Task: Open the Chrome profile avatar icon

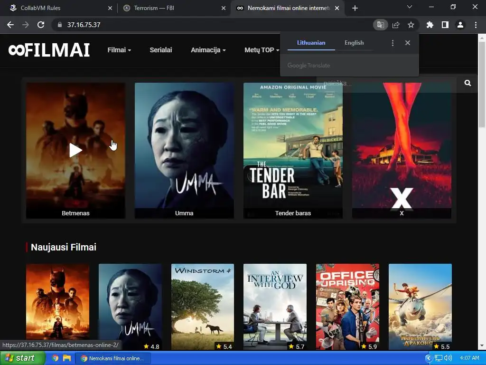Action: (460, 25)
